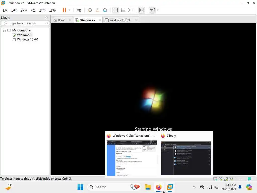Close the Home tab
The width and height of the screenshot is (257, 193).
(70, 20)
